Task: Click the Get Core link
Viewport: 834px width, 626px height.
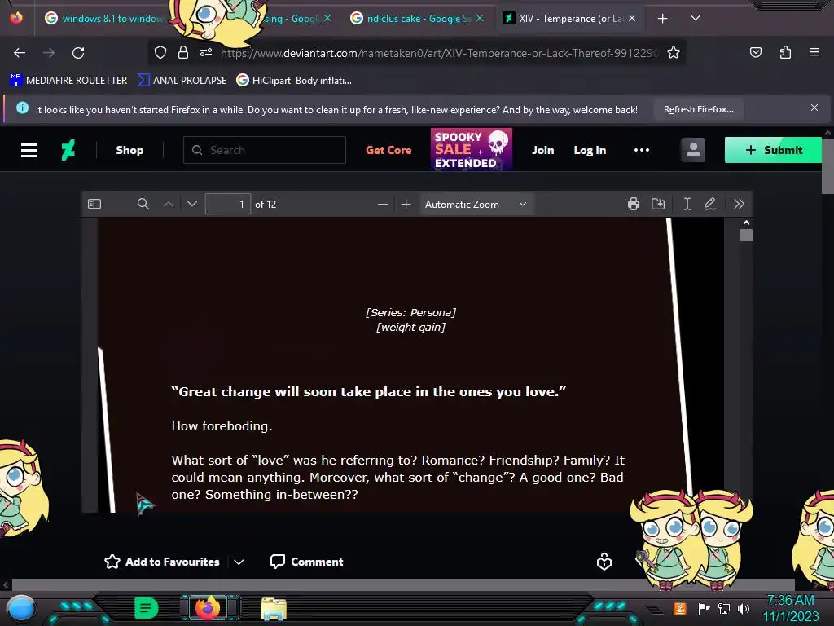Action: click(388, 150)
